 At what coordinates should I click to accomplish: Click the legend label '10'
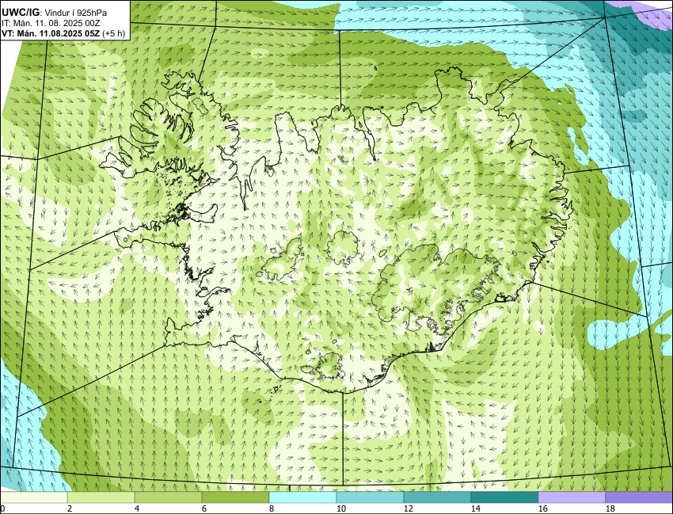[x=341, y=508]
